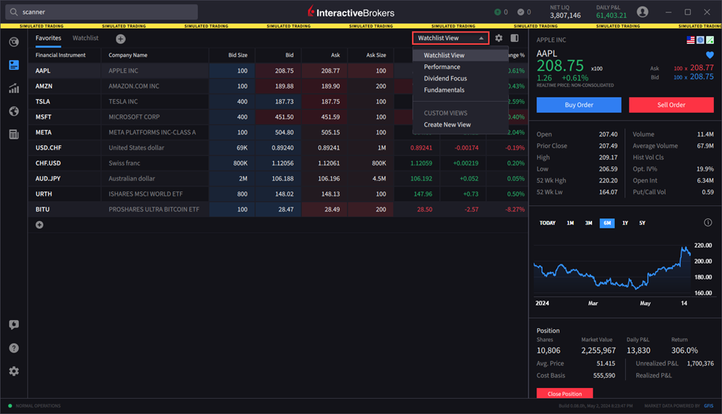Open the sidebar settings gear icon
This screenshot has width=722, height=414.
[14, 371]
